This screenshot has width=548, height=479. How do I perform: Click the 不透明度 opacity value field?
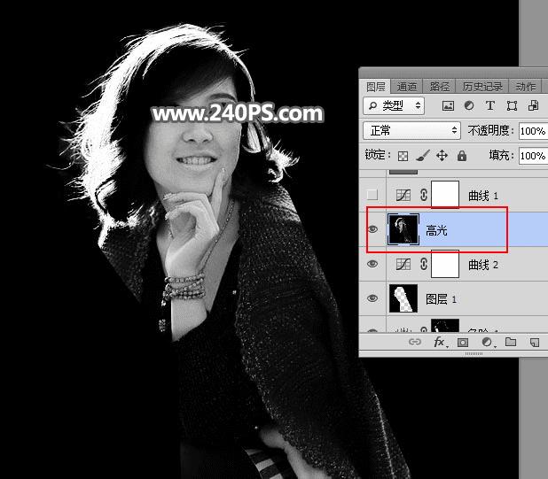coord(533,131)
